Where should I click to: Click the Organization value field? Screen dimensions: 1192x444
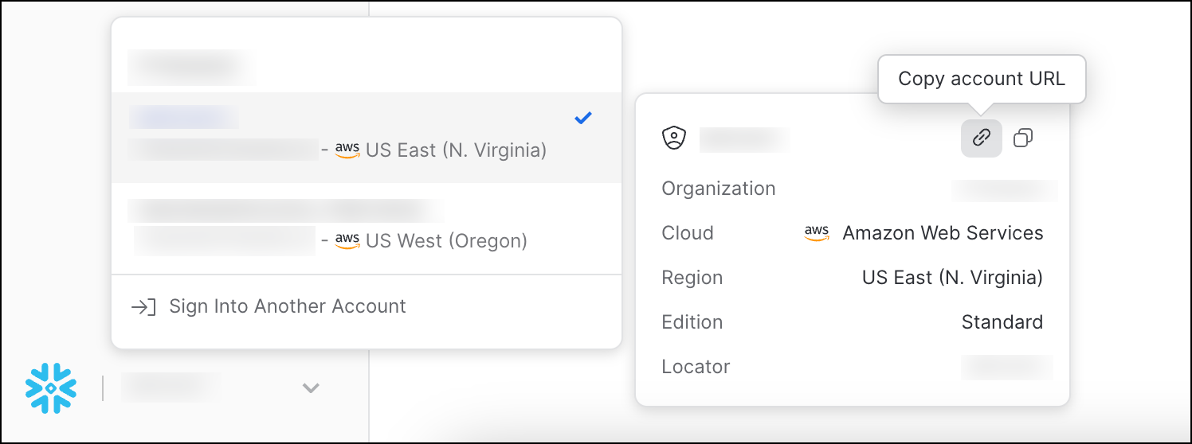point(1005,189)
